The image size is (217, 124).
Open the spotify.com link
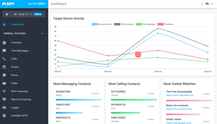(179, 109)
